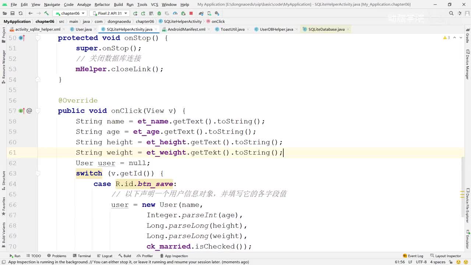Screen dimensions: 471x265
Task: Close the ToastUtil.java tab
Action: 247,29
